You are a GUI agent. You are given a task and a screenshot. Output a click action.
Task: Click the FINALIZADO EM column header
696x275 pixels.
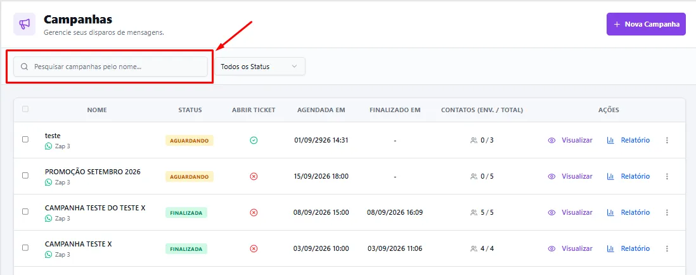point(395,110)
